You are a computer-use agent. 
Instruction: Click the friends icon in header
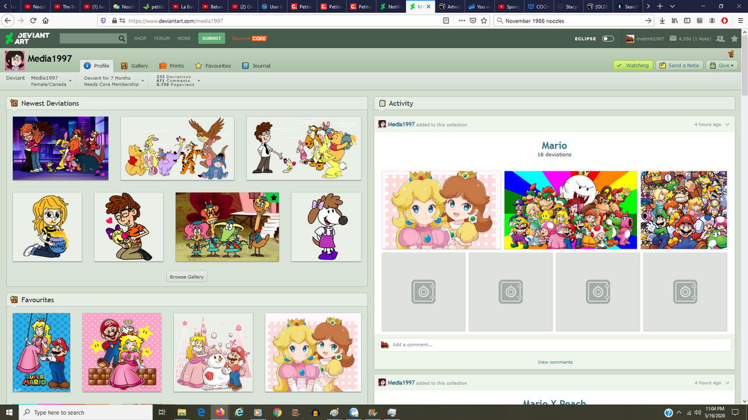pyautogui.click(x=721, y=38)
